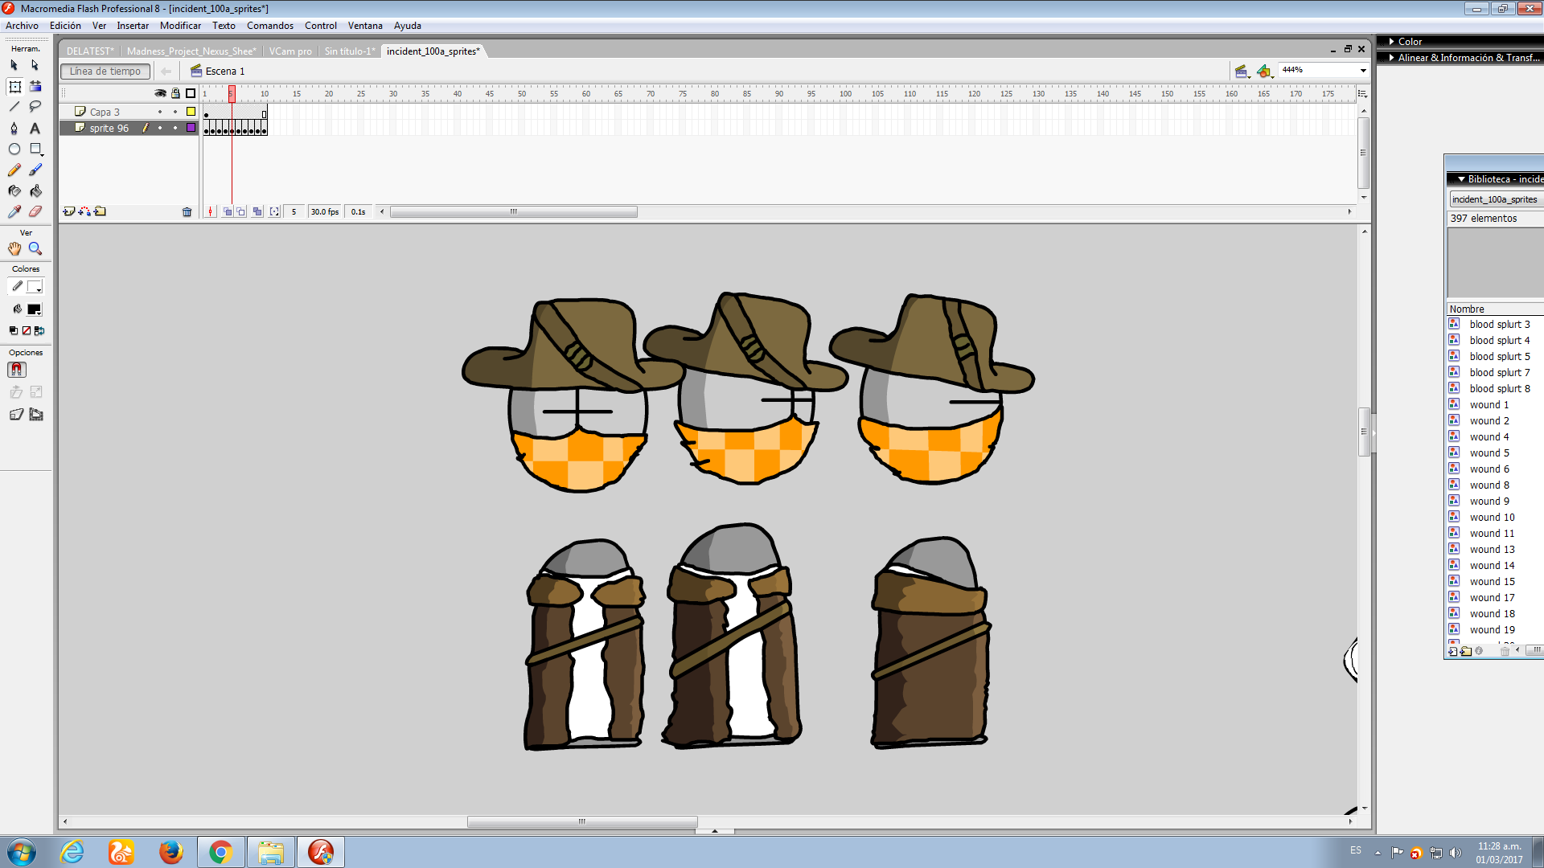
Task: Select the Free Transform tool
Action: click(14, 86)
